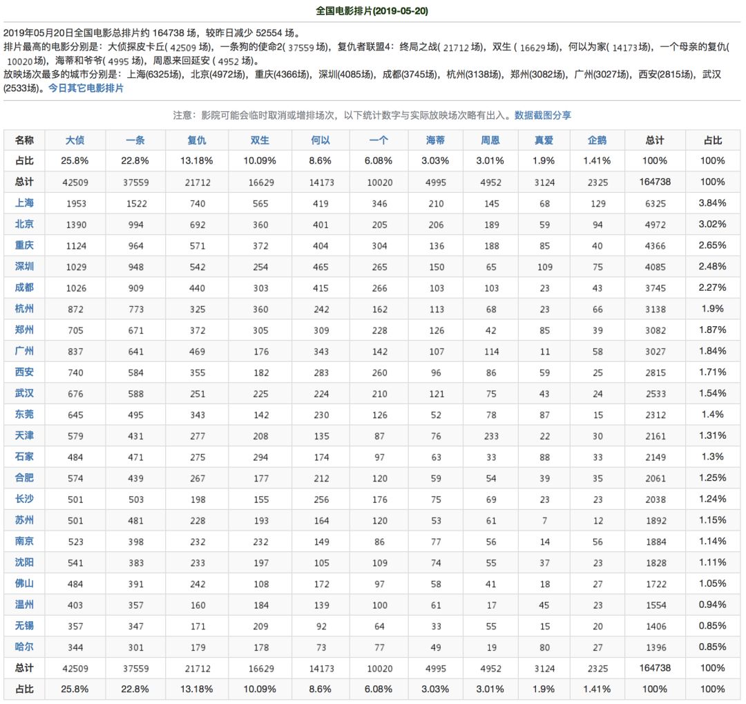Select the 广州 city link
This screenshot has width=746, height=704.
[24, 351]
